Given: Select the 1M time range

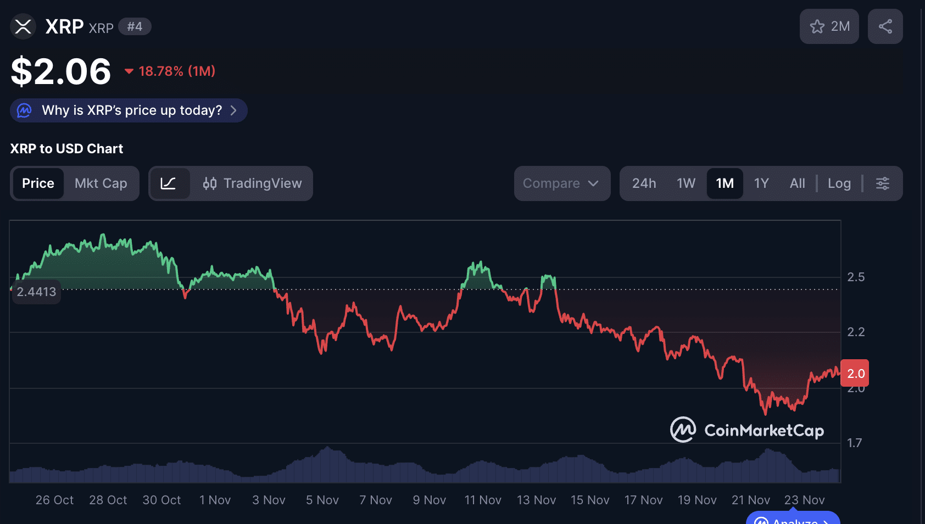Looking at the screenshot, I should pyautogui.click(x=725, y=183).
